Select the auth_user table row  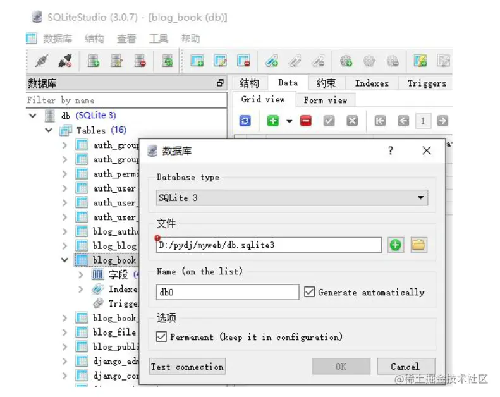pos(114,188)
